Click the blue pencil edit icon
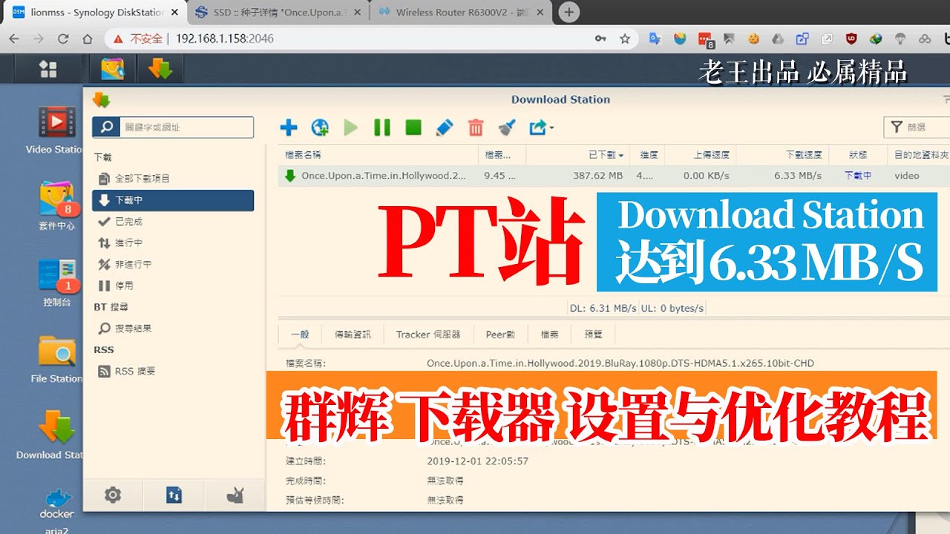The image size is (950, 534). point(445,128)
